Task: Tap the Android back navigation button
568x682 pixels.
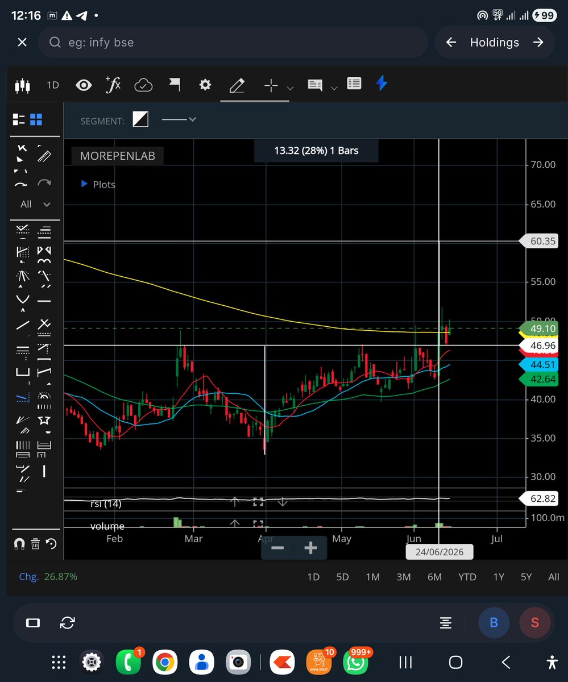Action: pyautogui.click(x=505, y=662)
